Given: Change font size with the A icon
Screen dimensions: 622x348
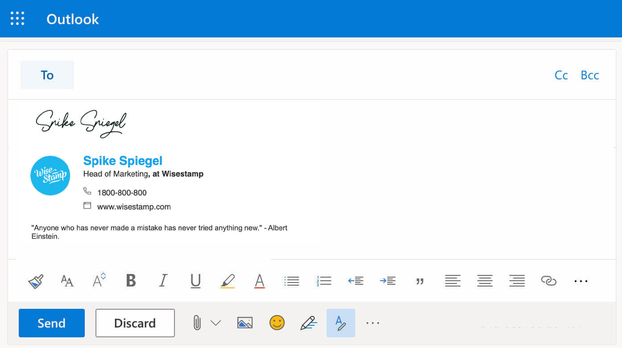Looking at the screenshot, I should click(x=99, y=280).
